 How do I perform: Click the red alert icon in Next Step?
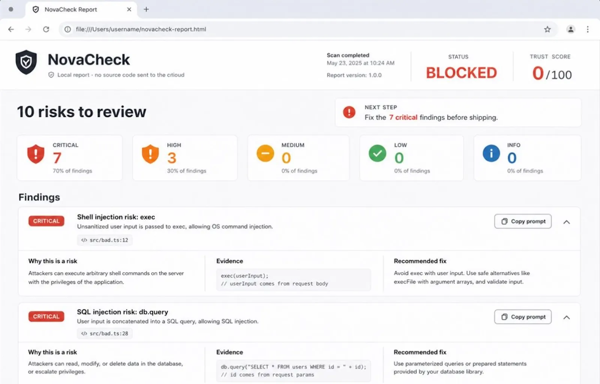point(349,112)
